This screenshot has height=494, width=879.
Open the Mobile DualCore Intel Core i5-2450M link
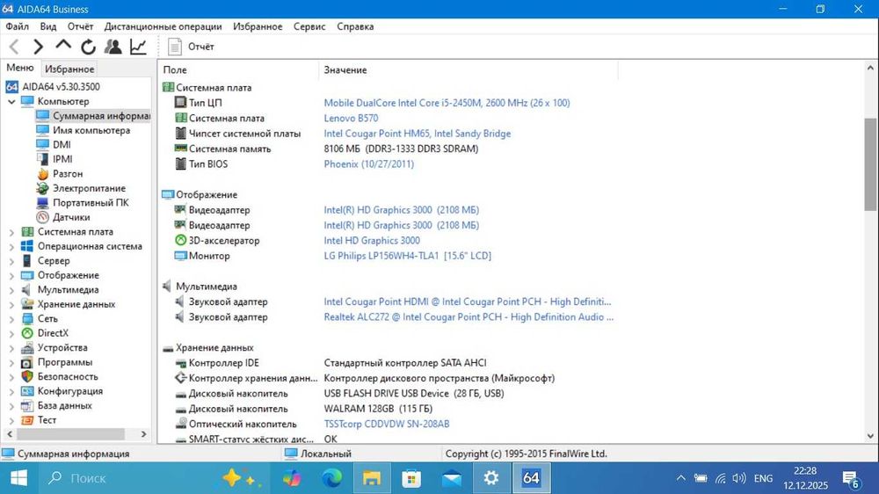pyautogui.click(x=447, y=103)
